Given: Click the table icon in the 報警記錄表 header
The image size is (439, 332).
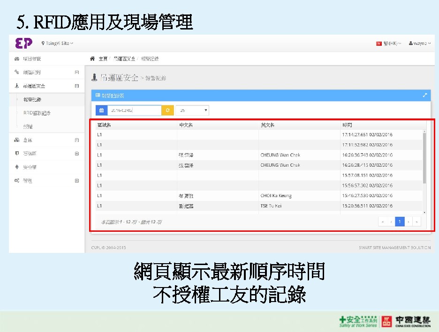Looking at the screenshot, I should tap(98, 96).
